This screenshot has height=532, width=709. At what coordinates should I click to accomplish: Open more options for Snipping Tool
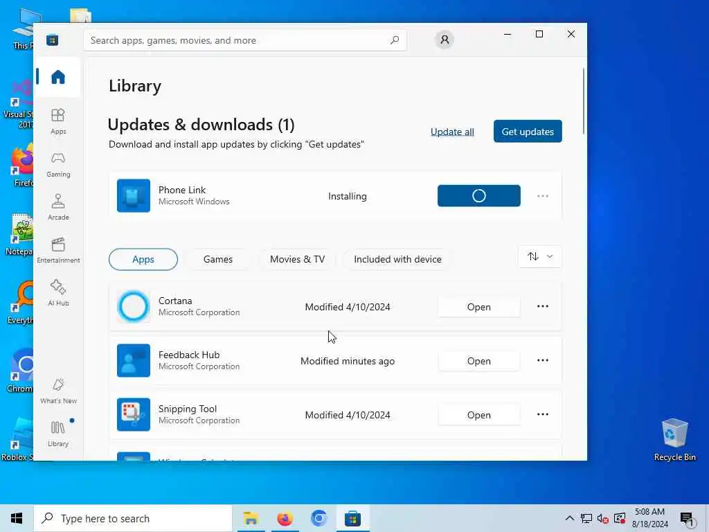pyautogui.click(x=543, y=414)
